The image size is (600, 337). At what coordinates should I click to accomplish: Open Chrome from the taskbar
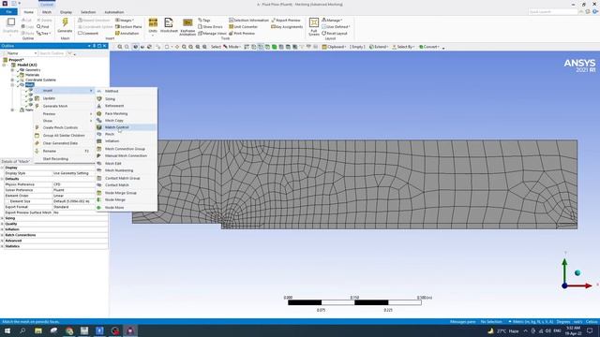(68, 330)
